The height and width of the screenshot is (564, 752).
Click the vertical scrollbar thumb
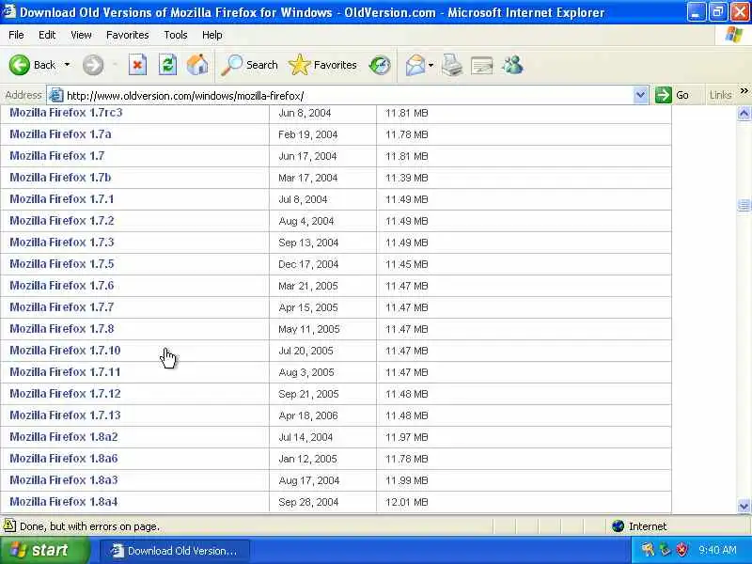[744, 205]
